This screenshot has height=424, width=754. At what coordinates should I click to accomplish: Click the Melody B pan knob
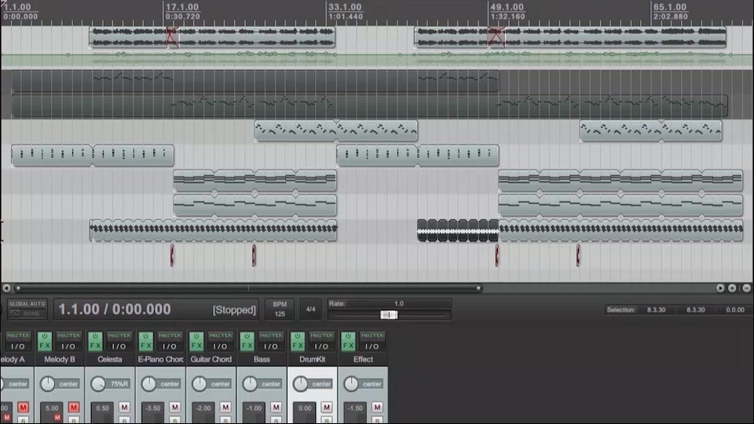tap(48, 384)
